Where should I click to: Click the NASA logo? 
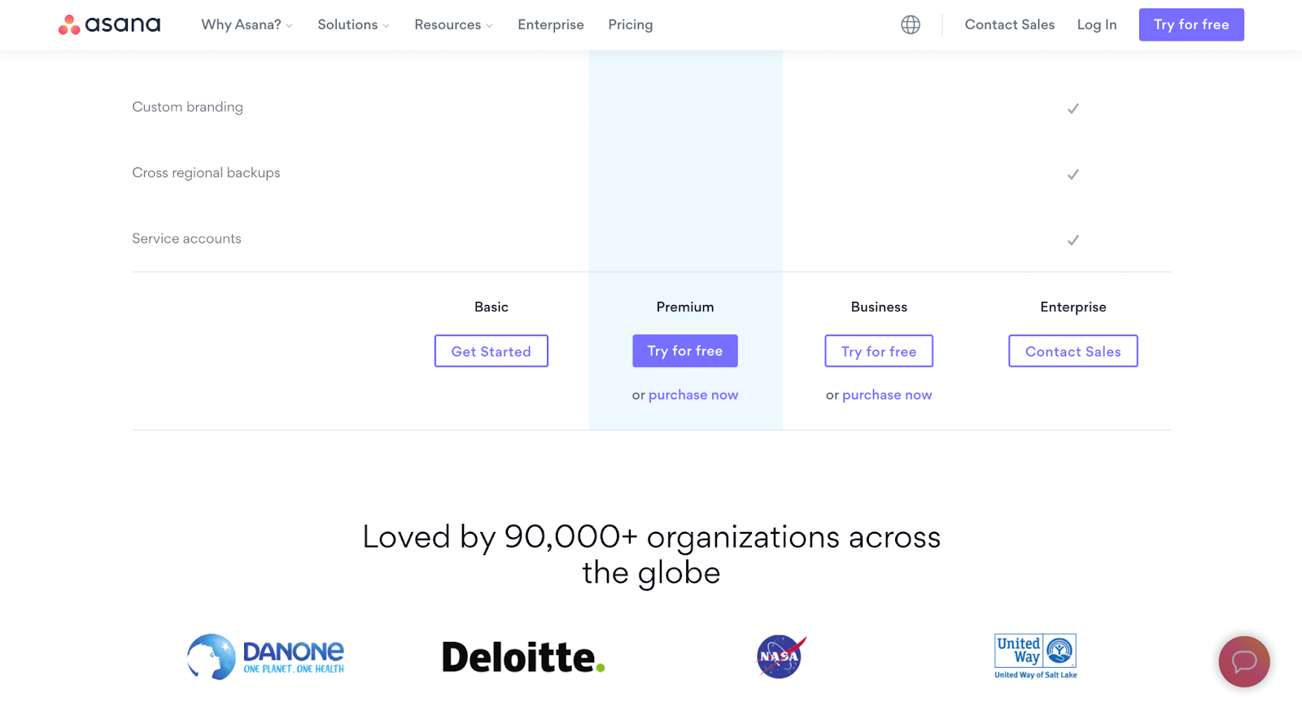(780, 657)
